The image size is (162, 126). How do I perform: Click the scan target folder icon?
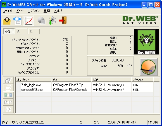(7, 20)
